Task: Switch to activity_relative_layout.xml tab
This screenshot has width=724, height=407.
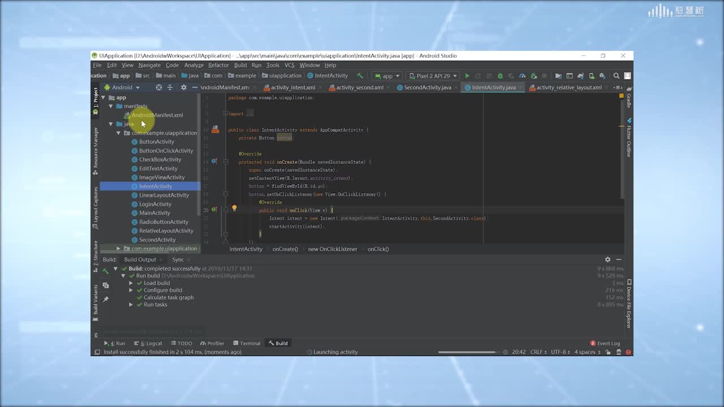Action: [569, 88]
